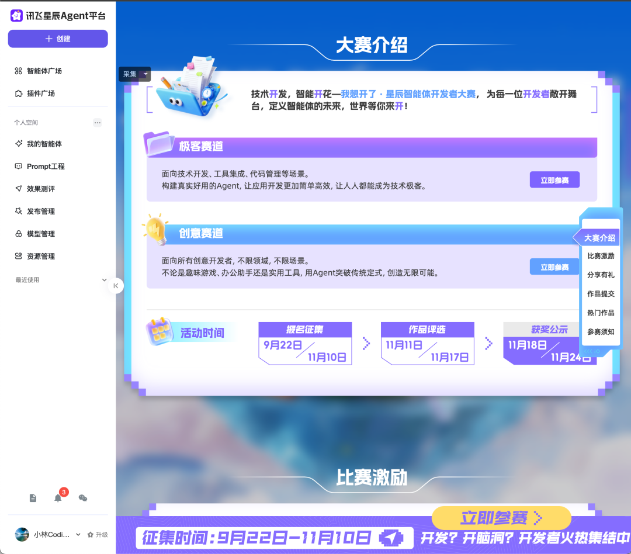This screenshot has height=554, width=631.
Task: Click the 创建 create button
Action: 58,39
